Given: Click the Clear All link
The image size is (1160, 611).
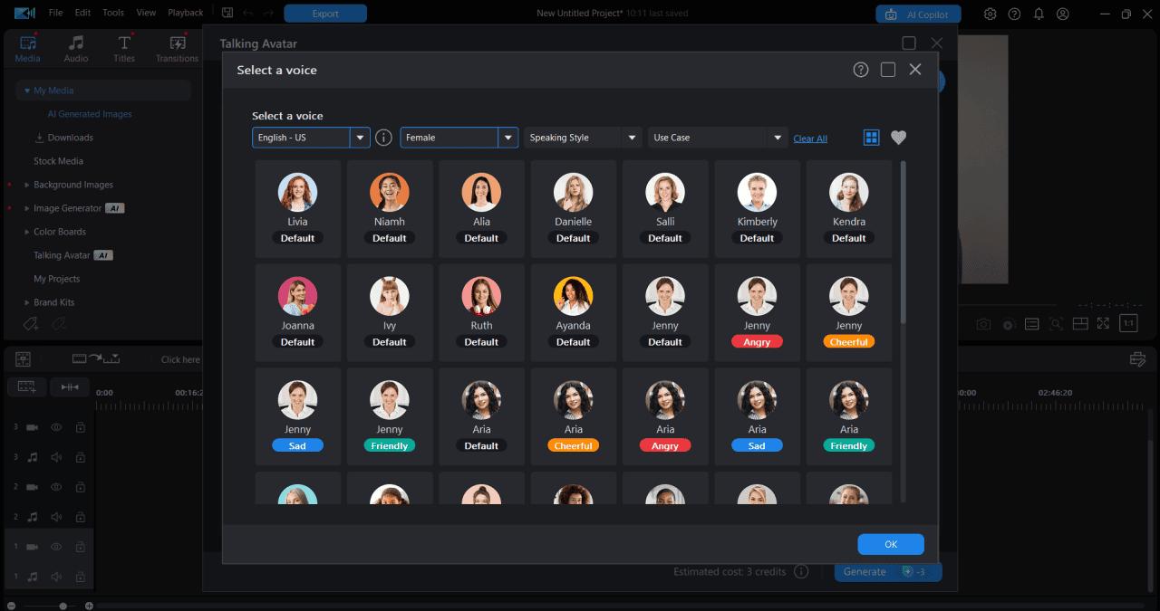Looking at the screenshot, I should (810, 138).
